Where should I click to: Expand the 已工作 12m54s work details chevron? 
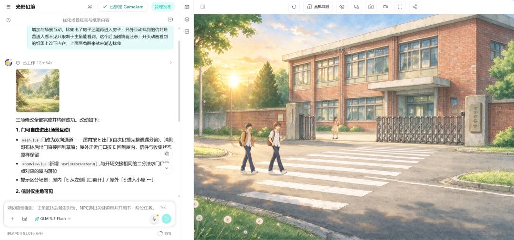coord(170,63)
